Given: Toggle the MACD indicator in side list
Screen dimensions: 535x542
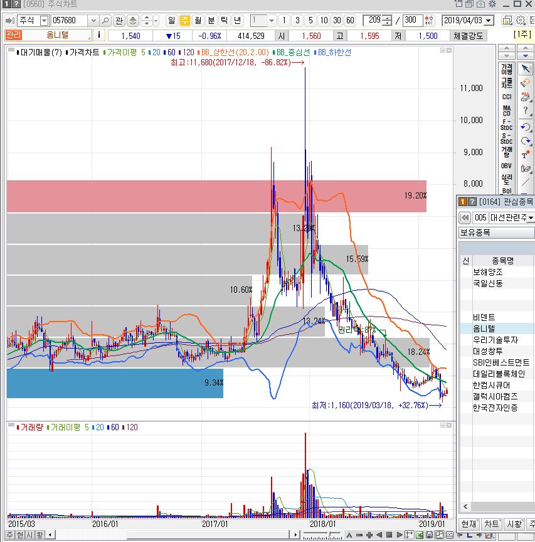Looking at the screenshot, I should 506,111.
